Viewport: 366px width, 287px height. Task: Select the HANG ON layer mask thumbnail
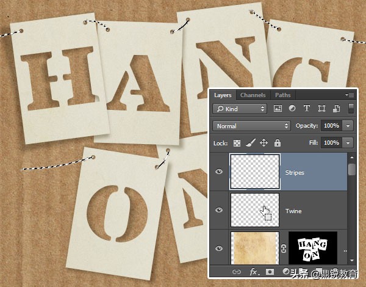312,247
